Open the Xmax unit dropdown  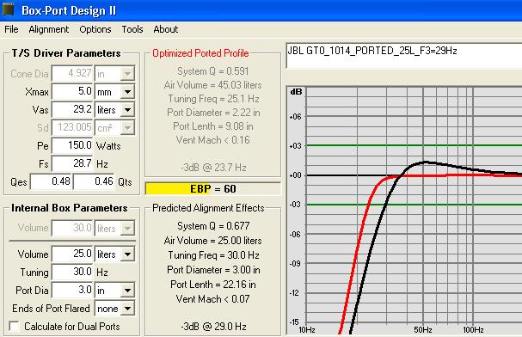[127, 92]
